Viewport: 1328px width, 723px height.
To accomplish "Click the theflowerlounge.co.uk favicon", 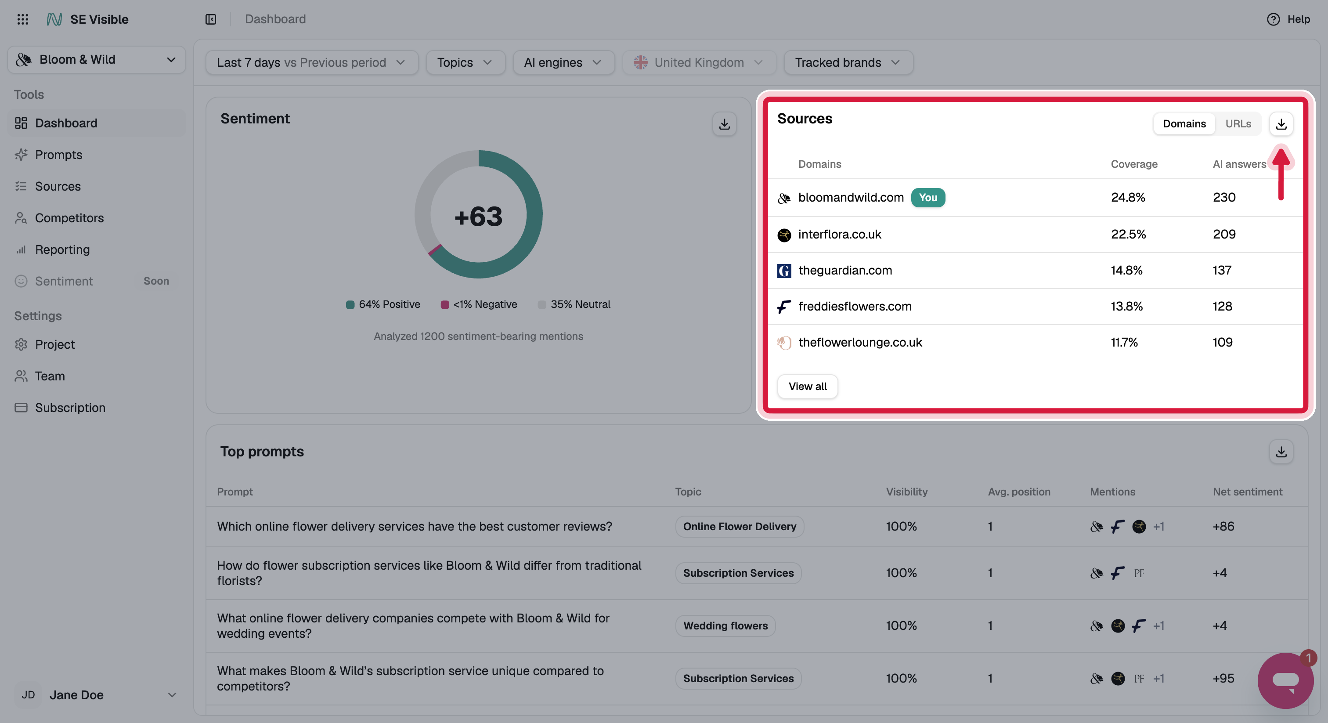I will (x=784, y=343).
